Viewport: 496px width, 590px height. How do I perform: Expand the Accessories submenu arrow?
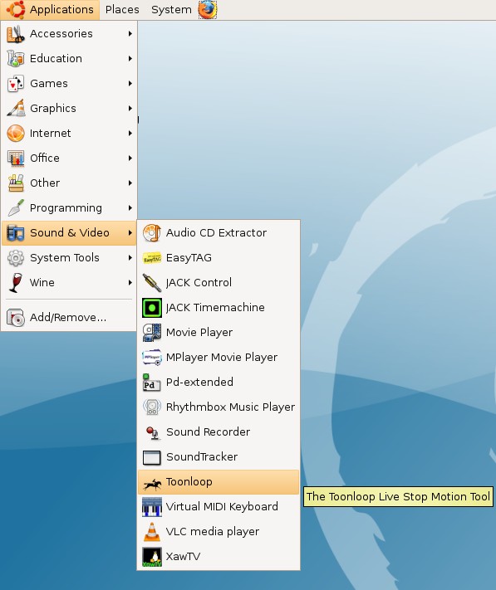click(130, 33)
